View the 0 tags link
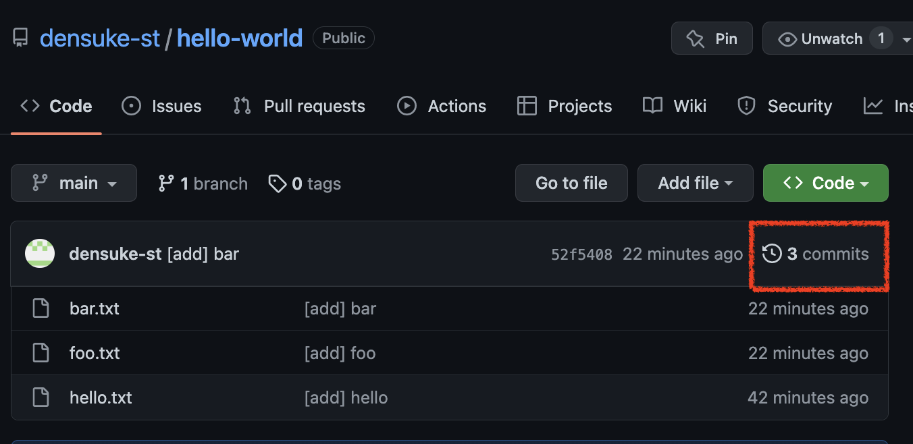 (305, 184)
